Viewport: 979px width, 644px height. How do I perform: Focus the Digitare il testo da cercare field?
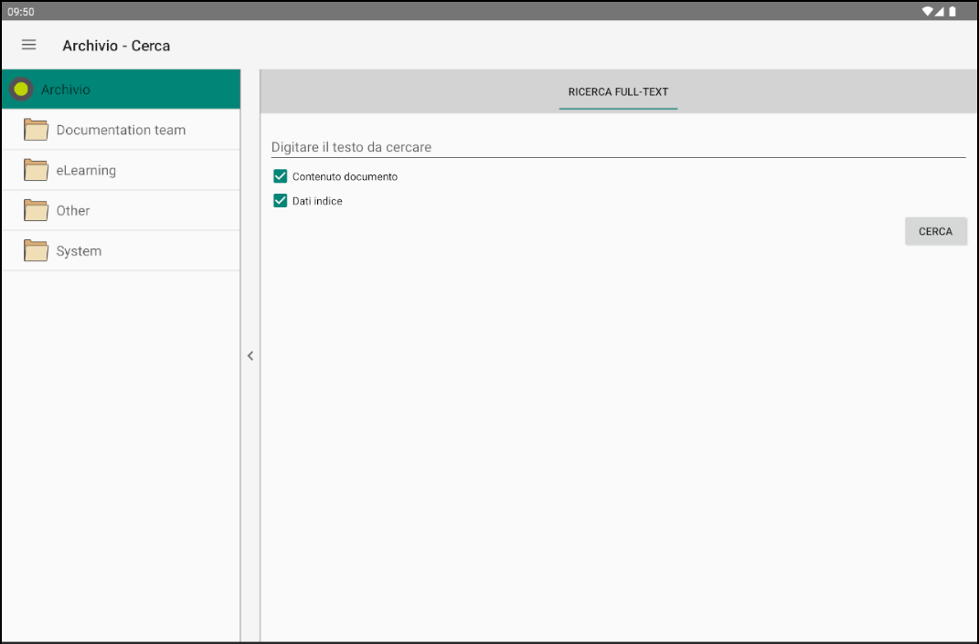[x=618, y=147]
